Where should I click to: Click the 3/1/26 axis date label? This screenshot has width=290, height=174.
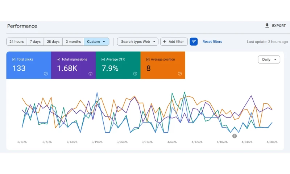[x=22, y=142]
